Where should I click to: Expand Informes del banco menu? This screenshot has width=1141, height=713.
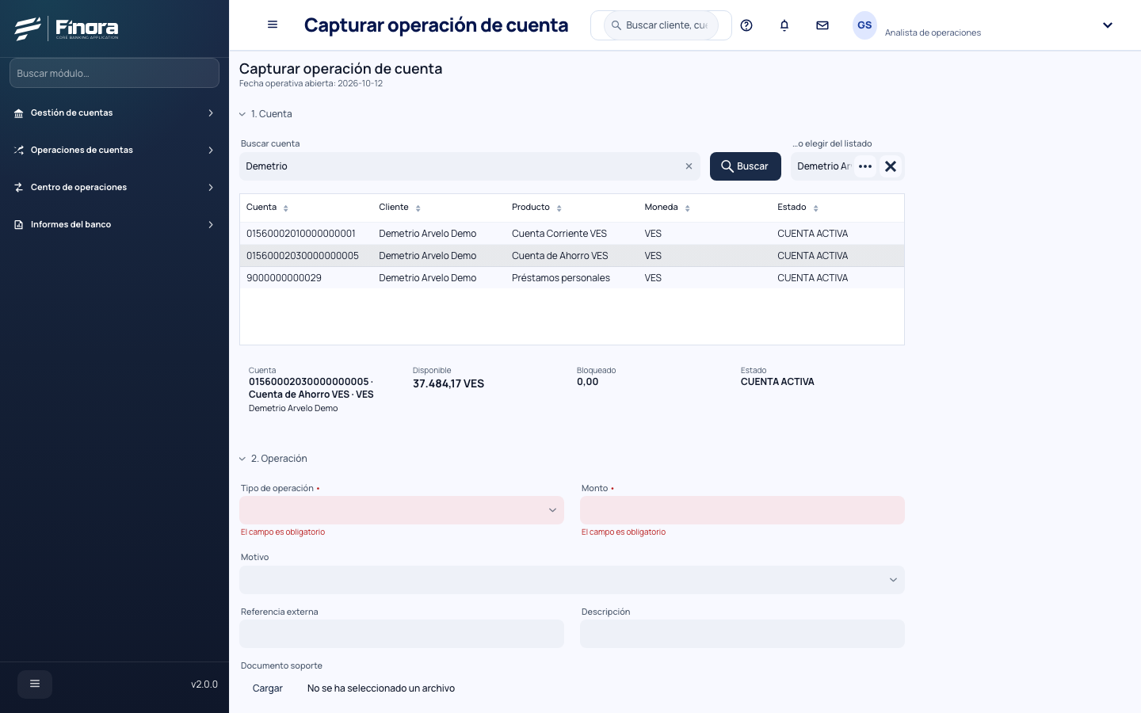coord(114,225)
